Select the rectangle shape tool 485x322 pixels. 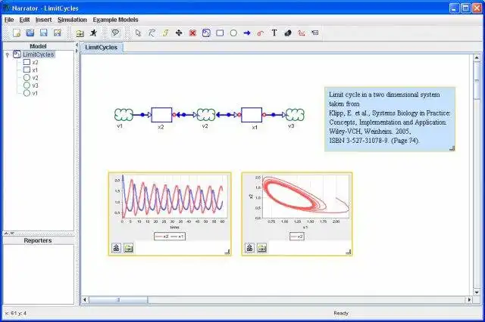(220, 33)
